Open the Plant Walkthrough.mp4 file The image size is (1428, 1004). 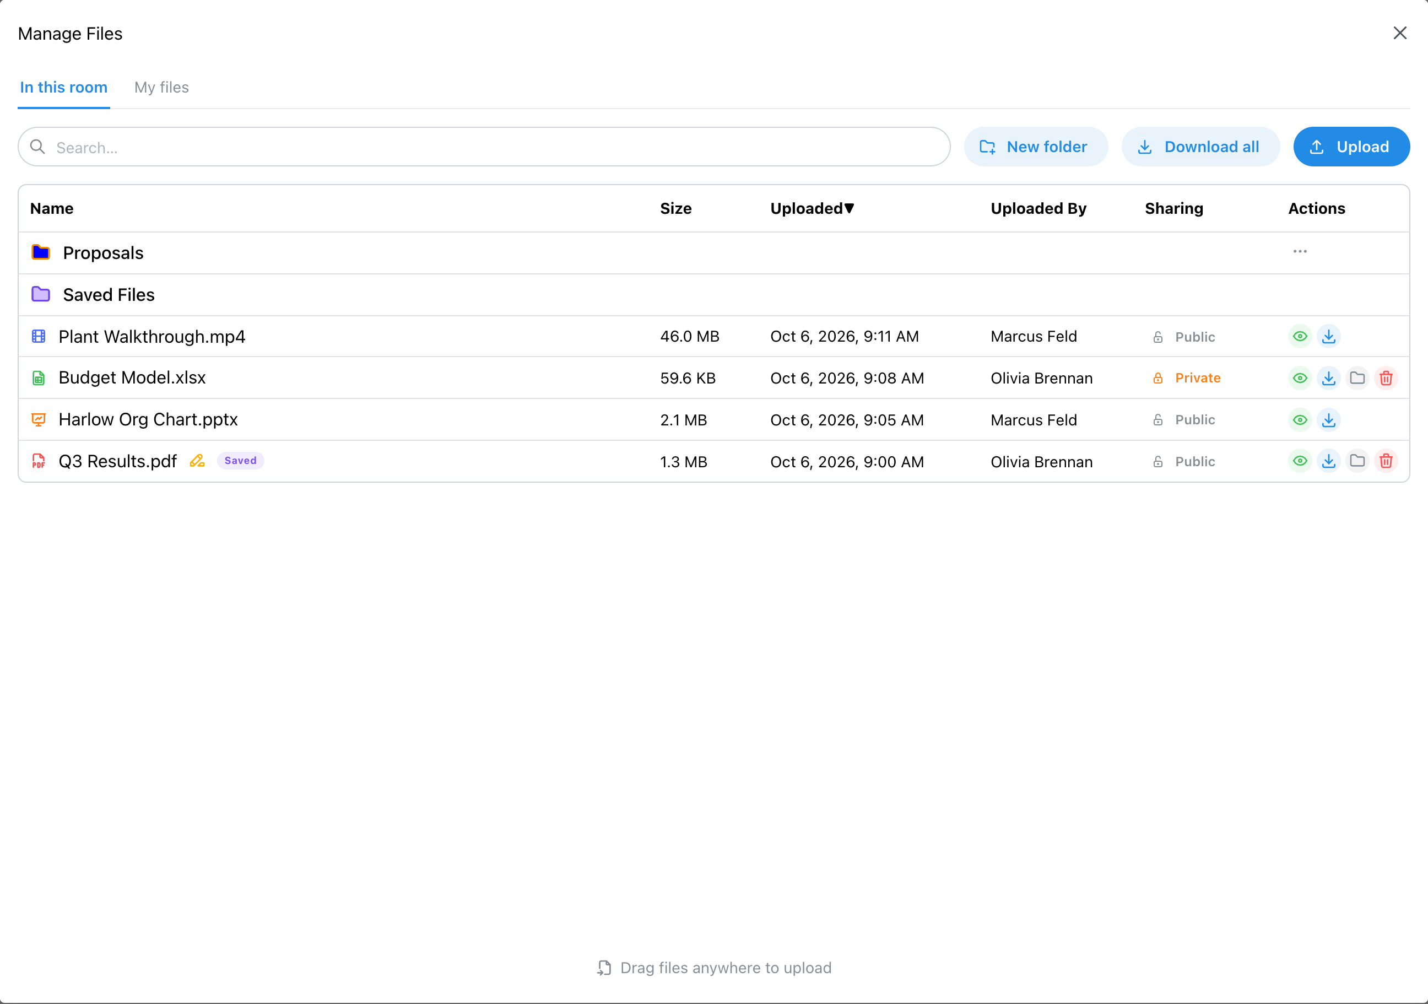[152, 337]
